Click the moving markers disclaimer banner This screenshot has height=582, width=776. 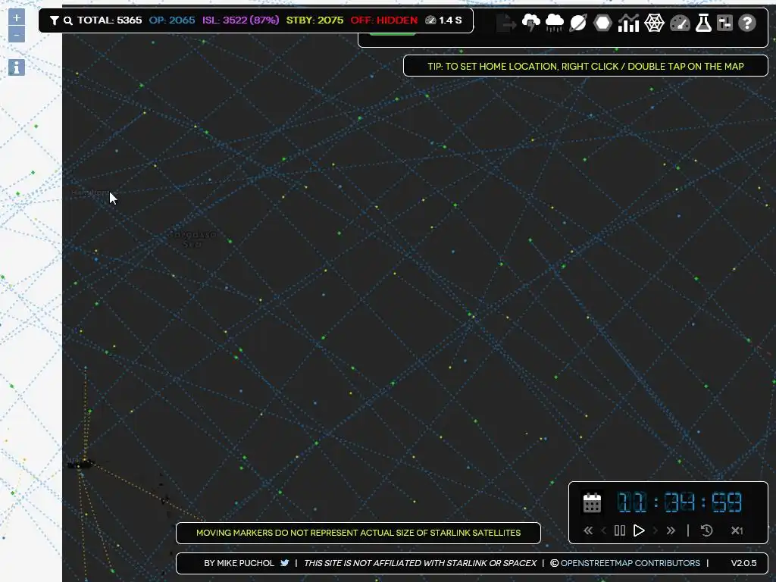tap(358, 533)
